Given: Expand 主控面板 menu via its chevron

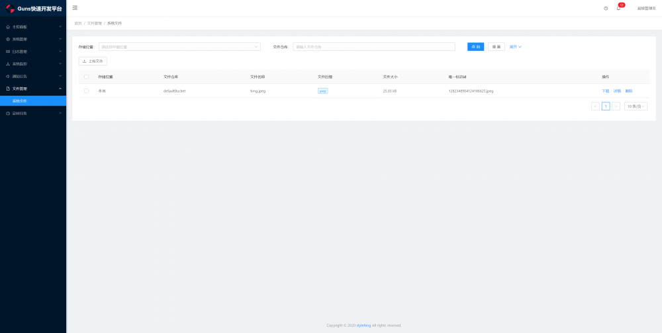Looking at the screenshot, I should coord(60,26).
